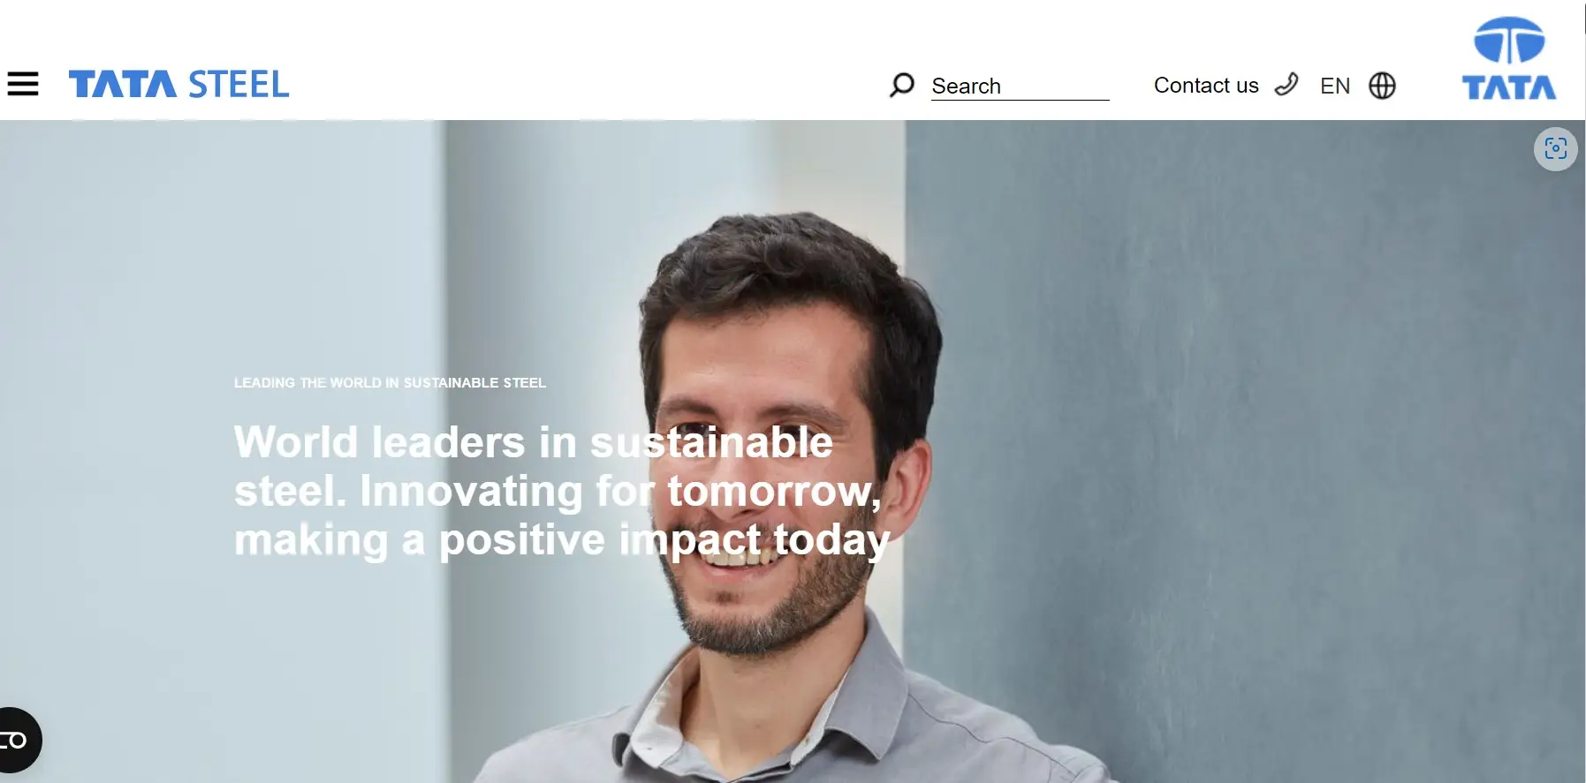
Task: Click the TATA wordmark under the emblem
Action: click(1509, 87)
